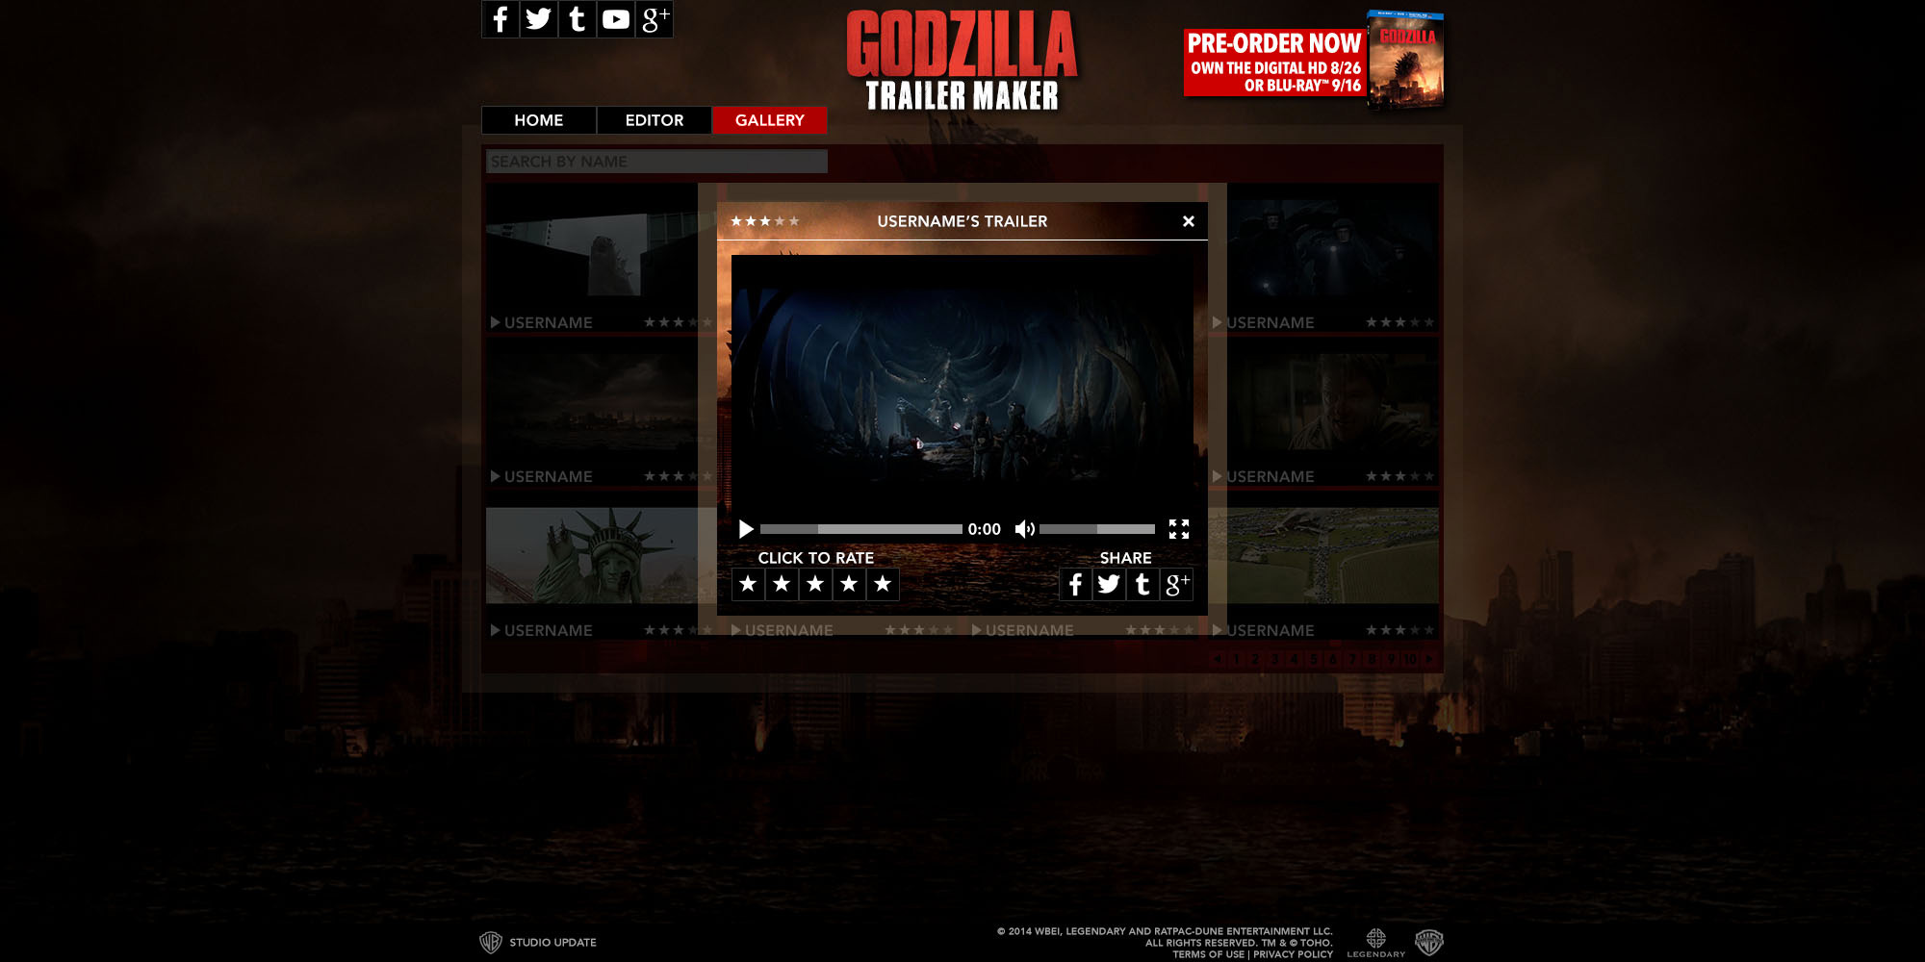Image resolution: width=1925 pixels, height=962 pixels.
Task: Click the trailer video frame in popup
Action: pyautogui.click(x=962, y=383)
